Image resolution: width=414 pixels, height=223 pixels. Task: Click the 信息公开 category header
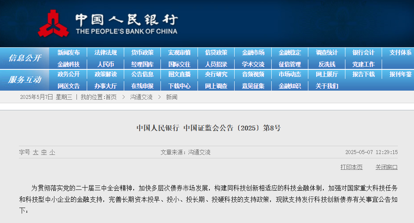pyautogui.click(x=24, y=58)
